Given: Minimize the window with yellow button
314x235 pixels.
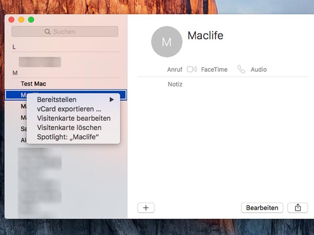Looking at the screenshot, I should click(21, 20).
